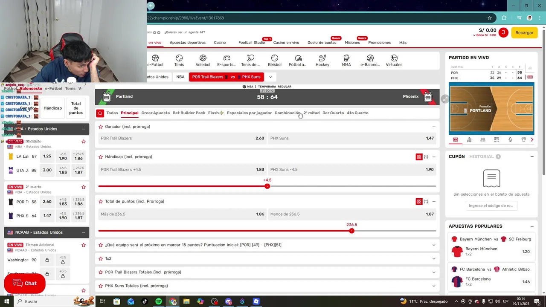Open lineups jersey icon under live court

tap(524, 139)
